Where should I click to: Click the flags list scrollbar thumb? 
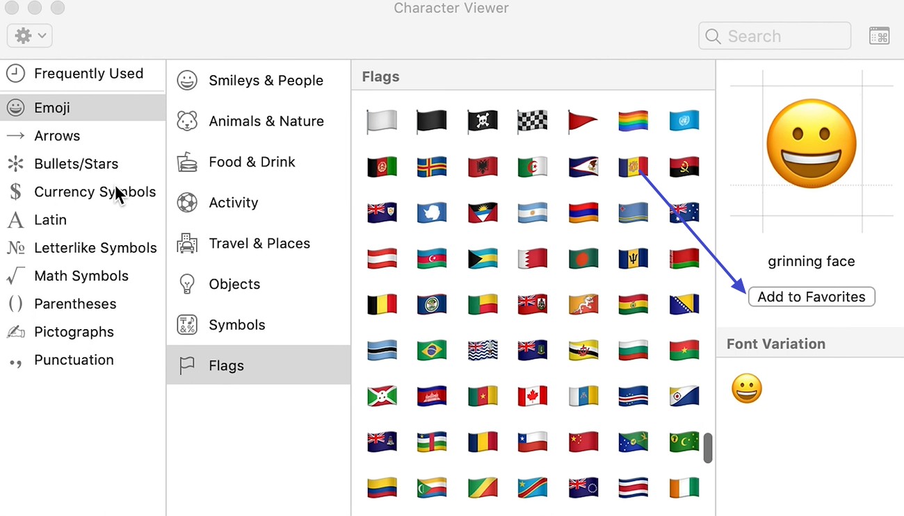click(x=708, y=448)
